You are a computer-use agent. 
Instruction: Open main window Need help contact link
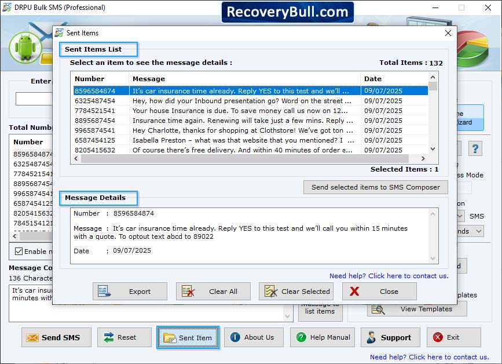[429, 357]
